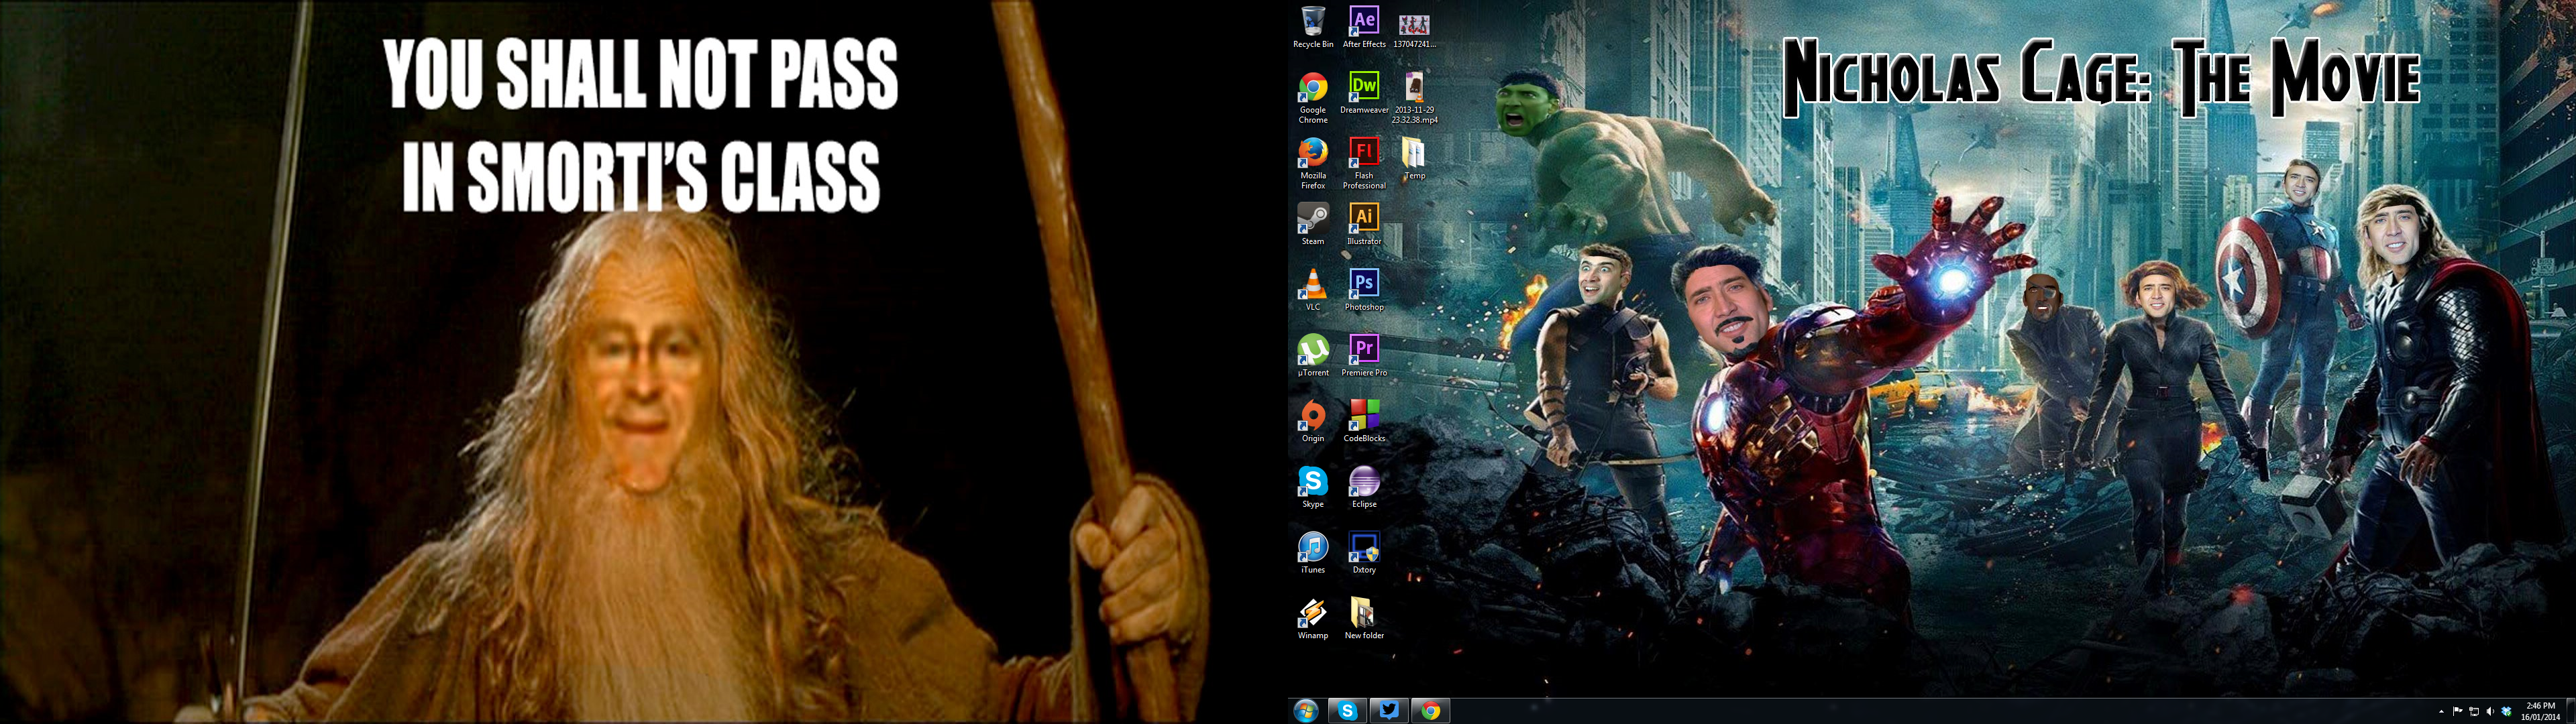Click the Temp folder icon
This screenshot has width=2576, height=724.
click(1414, 153)
